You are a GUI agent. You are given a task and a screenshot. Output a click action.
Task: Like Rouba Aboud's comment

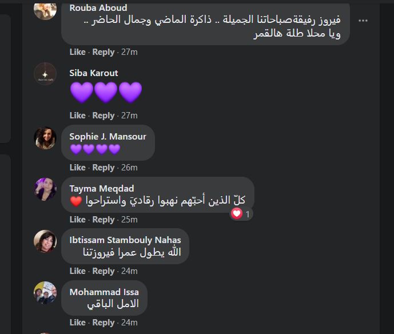[77, 52]
